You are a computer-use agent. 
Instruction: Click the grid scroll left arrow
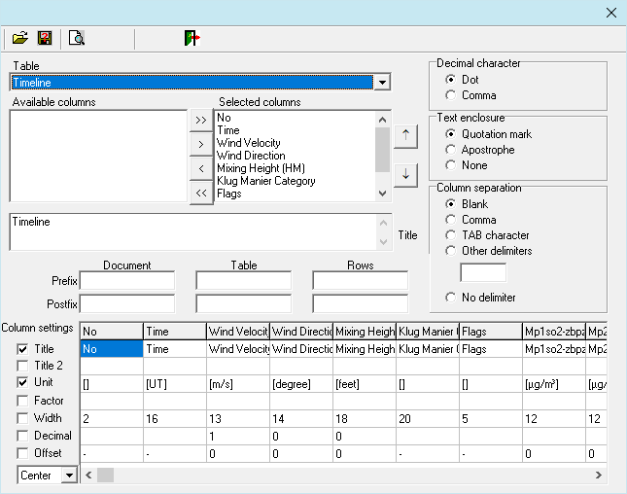pos(88,476)
